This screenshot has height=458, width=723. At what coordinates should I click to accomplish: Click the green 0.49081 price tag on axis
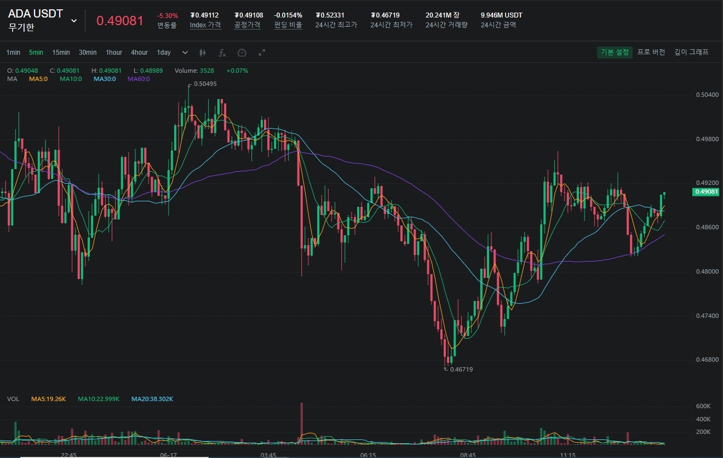pyautogui.click(x=707, y=192)
